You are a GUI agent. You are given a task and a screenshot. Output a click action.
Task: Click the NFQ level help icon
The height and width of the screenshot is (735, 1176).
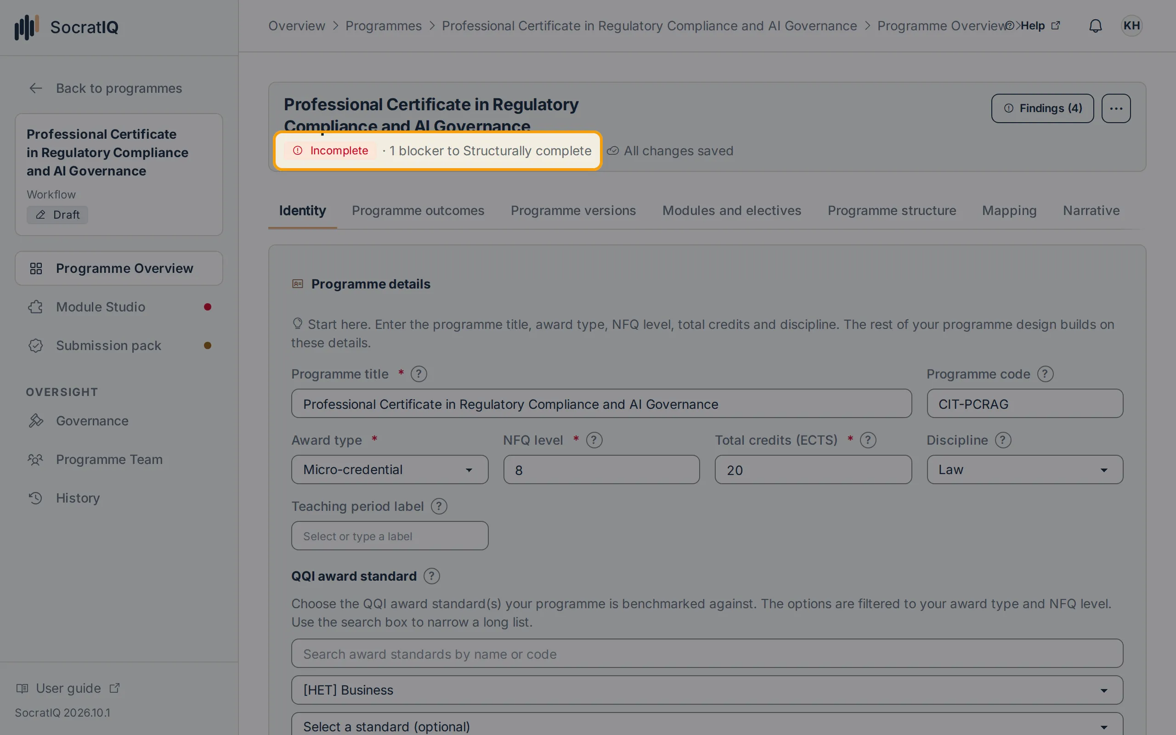click(594, 440)
